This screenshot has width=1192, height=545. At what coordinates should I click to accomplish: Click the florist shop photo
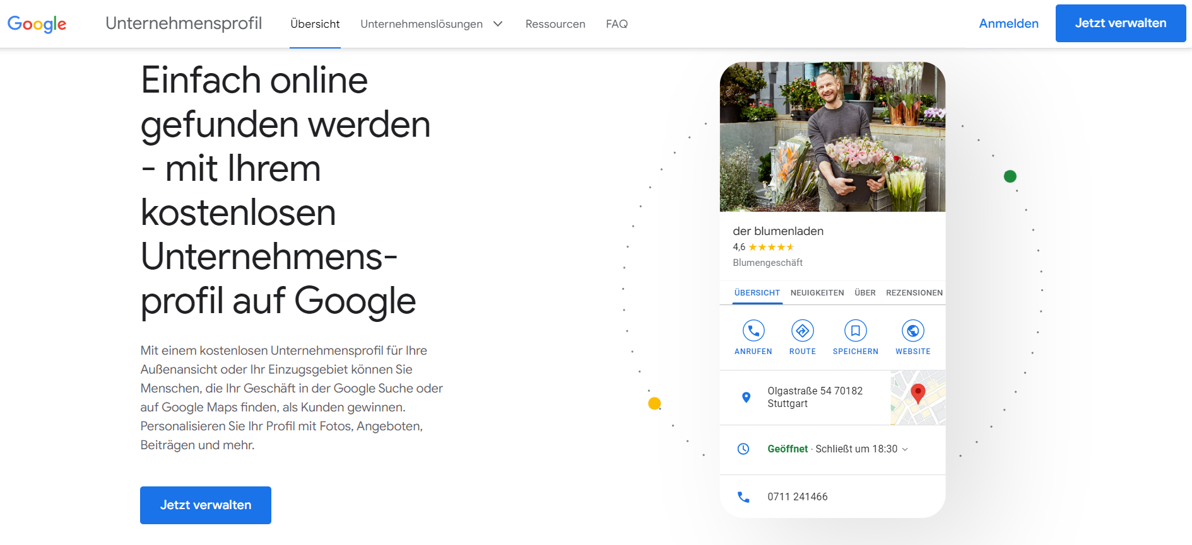point(832,137)
